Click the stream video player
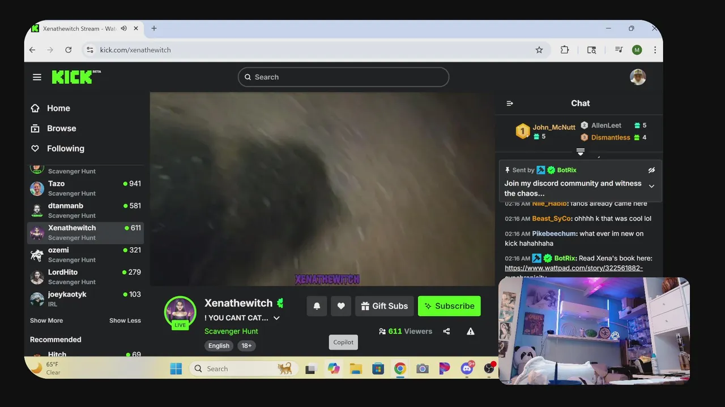The width and height of the screenshot is (725, 407). (322, 189)
